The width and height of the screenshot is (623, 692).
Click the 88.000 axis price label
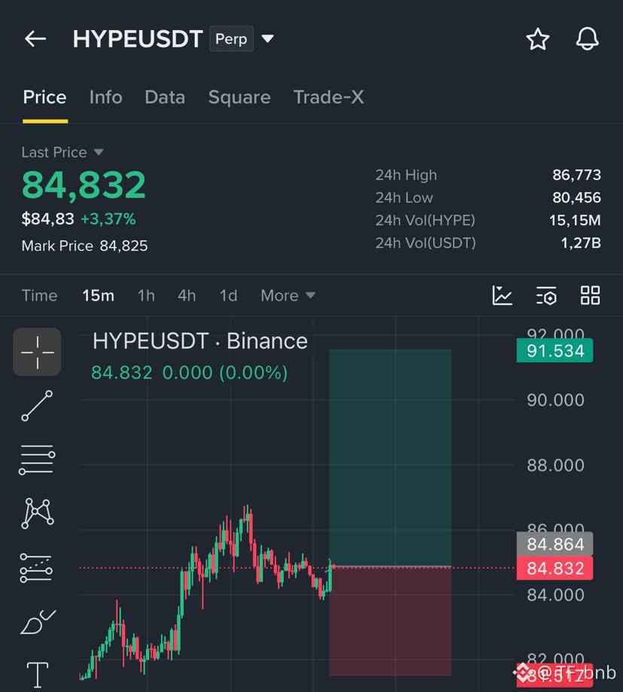[555, 465]
